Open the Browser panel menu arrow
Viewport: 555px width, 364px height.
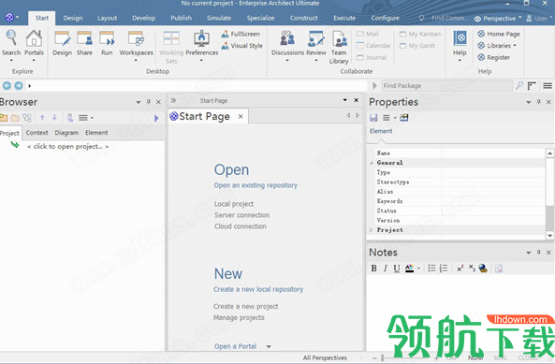point(139,102)
